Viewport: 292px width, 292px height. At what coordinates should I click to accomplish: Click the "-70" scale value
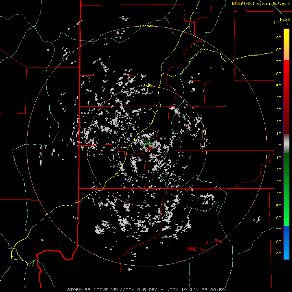point(277,230)
